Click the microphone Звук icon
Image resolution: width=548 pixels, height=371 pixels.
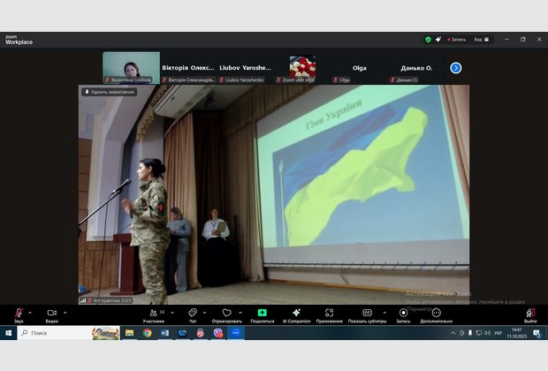pos(19,313)
